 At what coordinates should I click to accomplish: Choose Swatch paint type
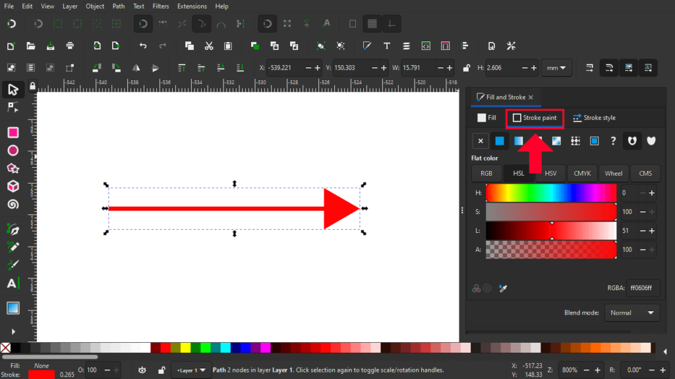point(594,141)
